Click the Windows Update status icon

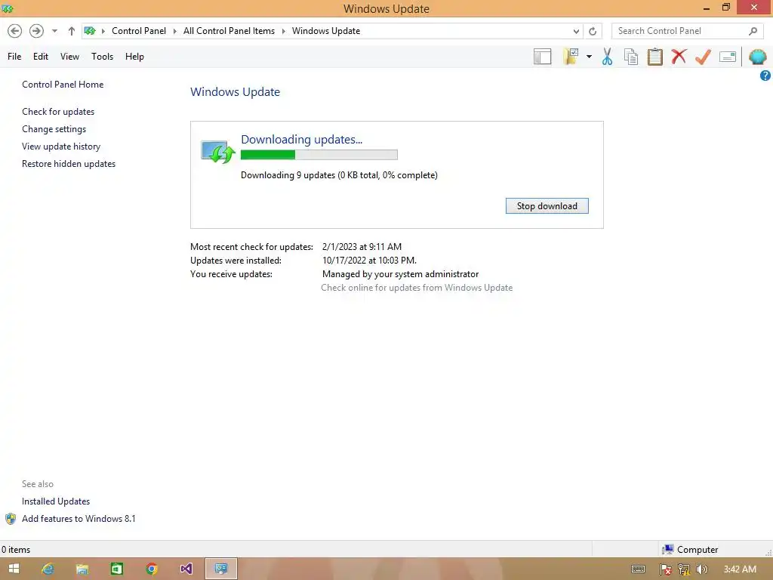[x=218, y=151]
